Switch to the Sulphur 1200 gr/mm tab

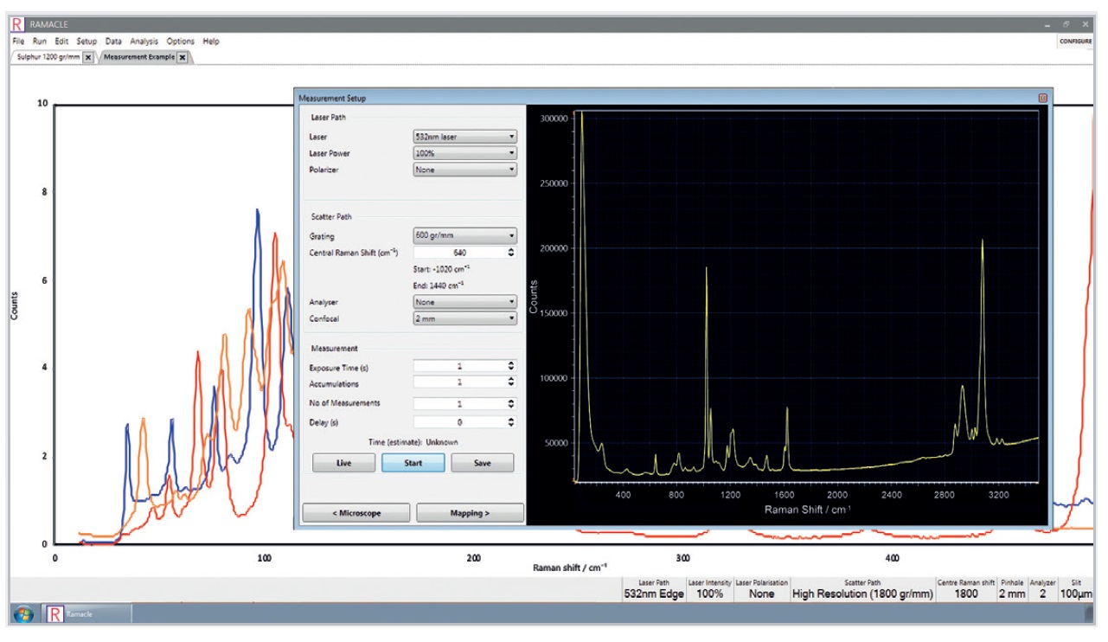pyautogui.click(x=48, y=58)
